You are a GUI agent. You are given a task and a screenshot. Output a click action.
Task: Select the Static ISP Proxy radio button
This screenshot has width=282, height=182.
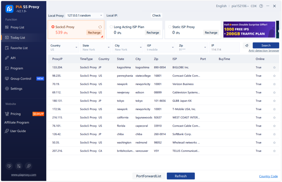click(x=170, y=27)
